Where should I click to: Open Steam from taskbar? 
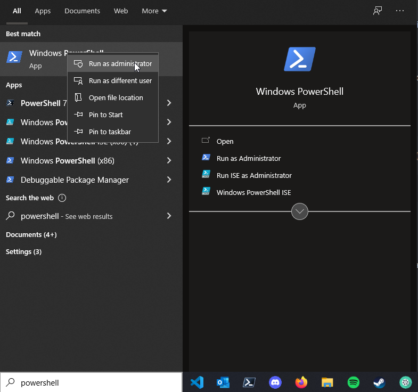pyautogui.click(x=379, y=382)
